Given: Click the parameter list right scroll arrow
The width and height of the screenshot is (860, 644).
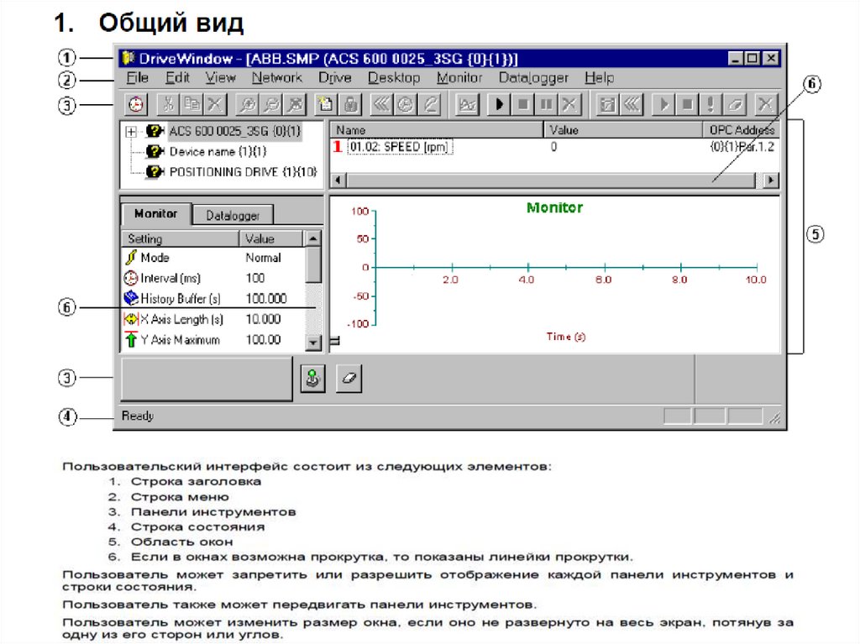Looking at the screenshot, I should pos(771,180).
